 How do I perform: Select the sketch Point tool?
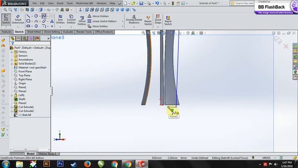coord(52,26)
